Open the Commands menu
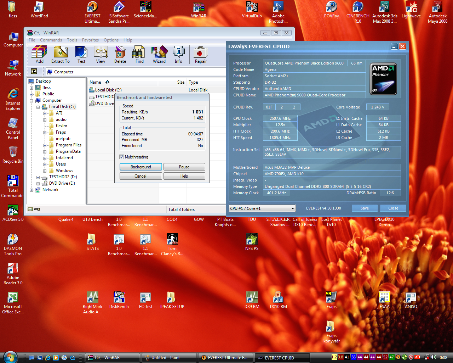This screenshot has width=453, height=363. click(51, 40)
